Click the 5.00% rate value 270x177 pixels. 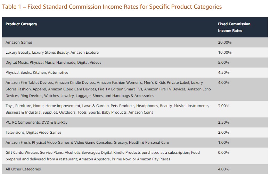(x=224, y=62)
